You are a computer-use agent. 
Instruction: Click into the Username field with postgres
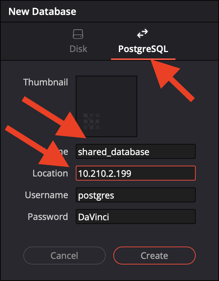pos(136,195)
